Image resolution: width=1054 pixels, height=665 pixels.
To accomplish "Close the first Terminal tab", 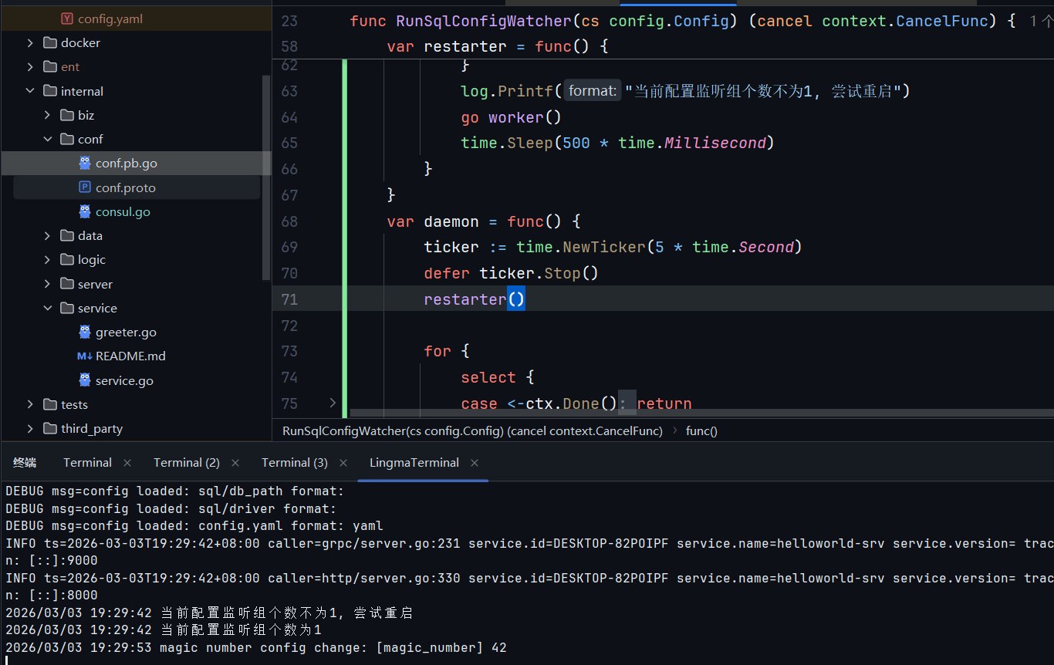I will coord(127,463).
